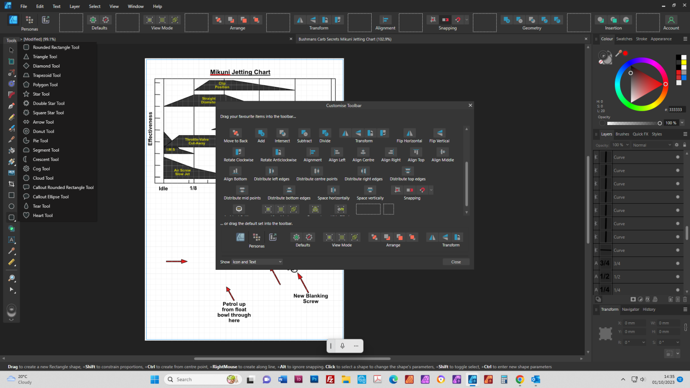Viewport: 690px width, 388px height.
Task: Toggle visibility checkbox of the top Curve layer
Action: click(x=677, y=157)
